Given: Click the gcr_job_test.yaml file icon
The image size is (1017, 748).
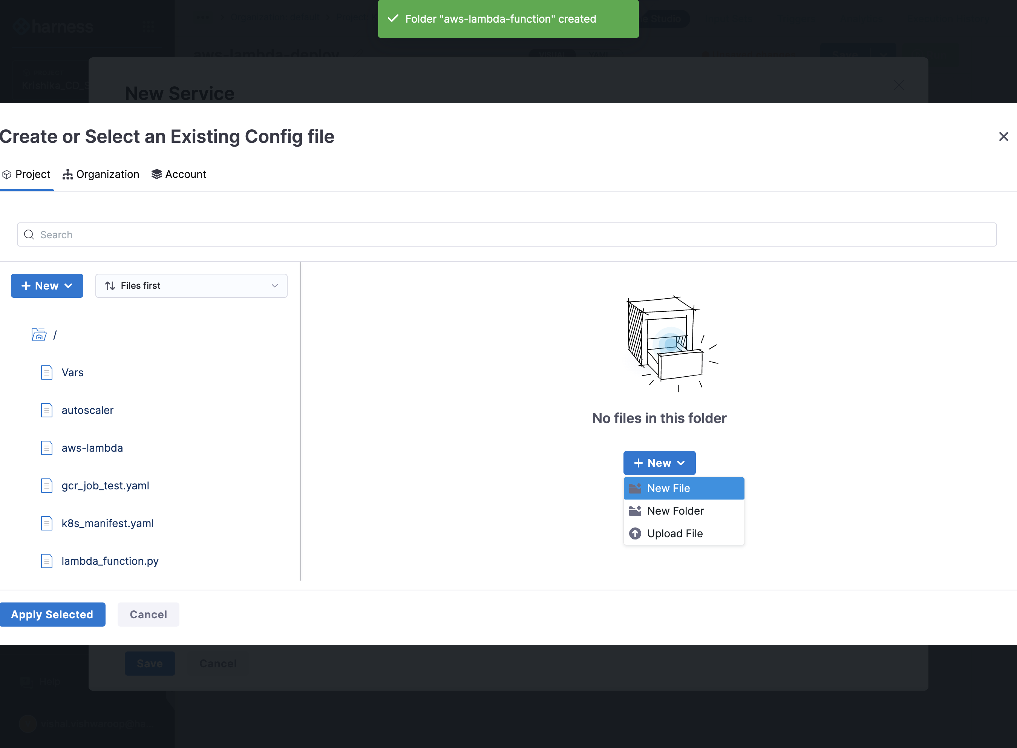Looking at the screenshot, I should click(47, 485).
